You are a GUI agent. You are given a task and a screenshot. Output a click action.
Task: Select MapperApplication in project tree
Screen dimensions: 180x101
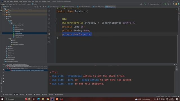[18, 26]
